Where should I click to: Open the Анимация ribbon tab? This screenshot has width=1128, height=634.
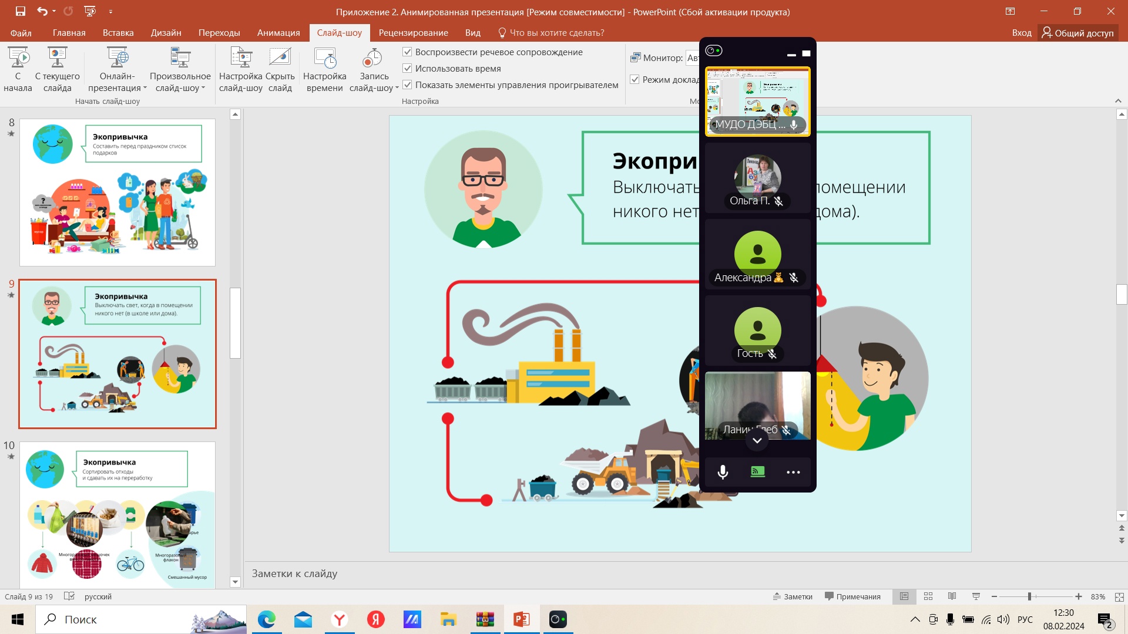[278, 33]
